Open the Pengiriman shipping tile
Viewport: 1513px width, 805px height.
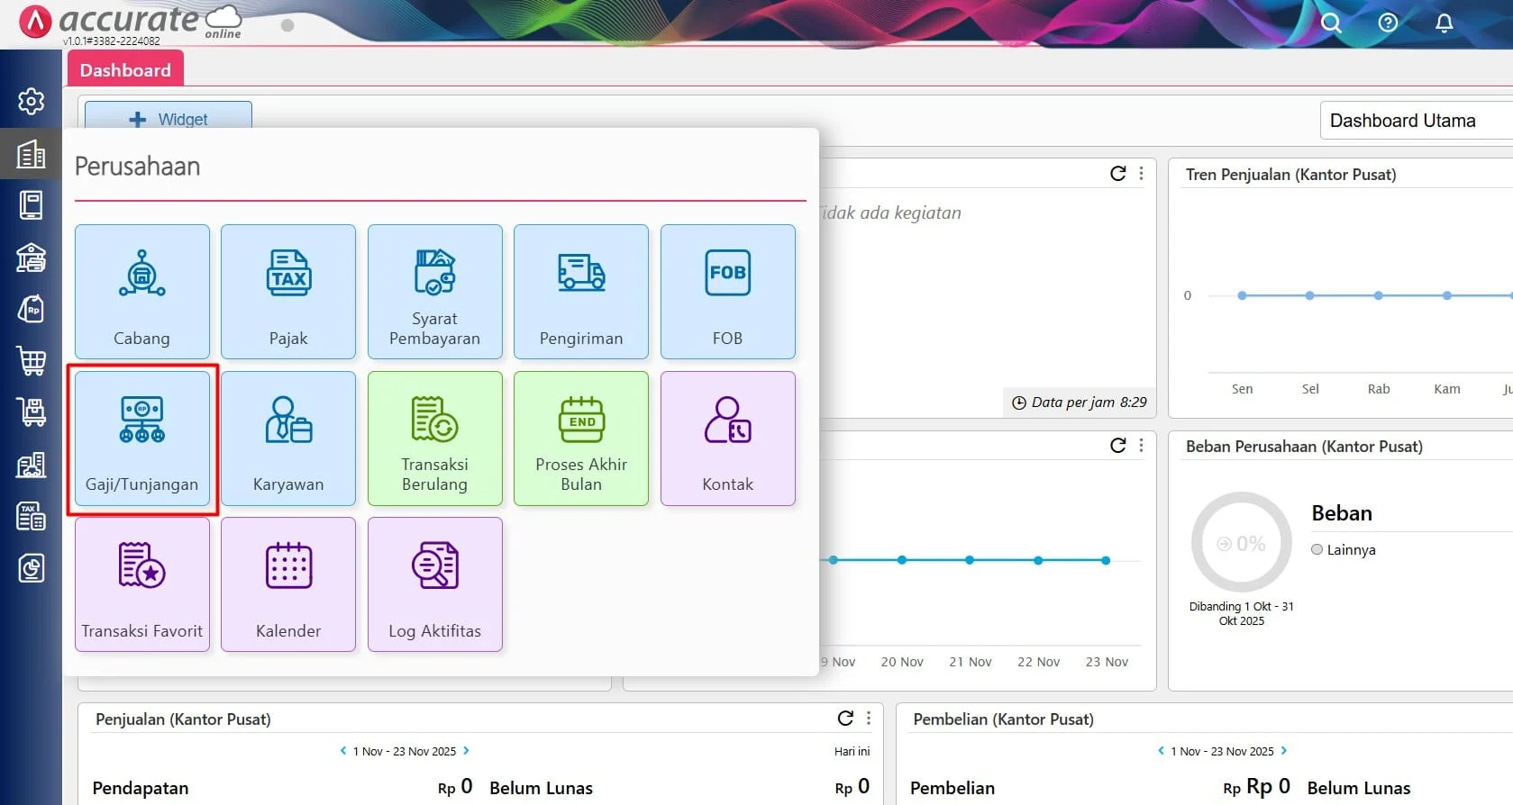click(x=581, y=292)
